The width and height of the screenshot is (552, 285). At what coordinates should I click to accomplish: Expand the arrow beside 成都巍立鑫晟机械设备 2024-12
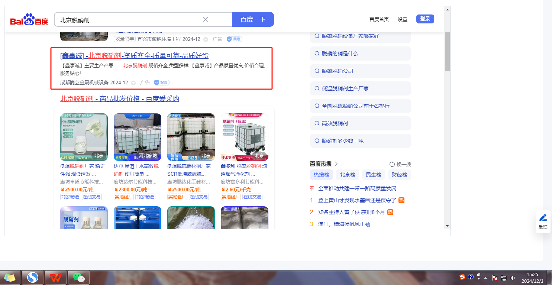[x=133, y=82]
